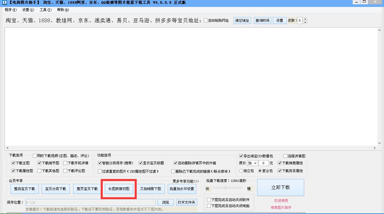Click the 皮肤 up arrow stepper

pyautogui.click(x=305, y=19)
